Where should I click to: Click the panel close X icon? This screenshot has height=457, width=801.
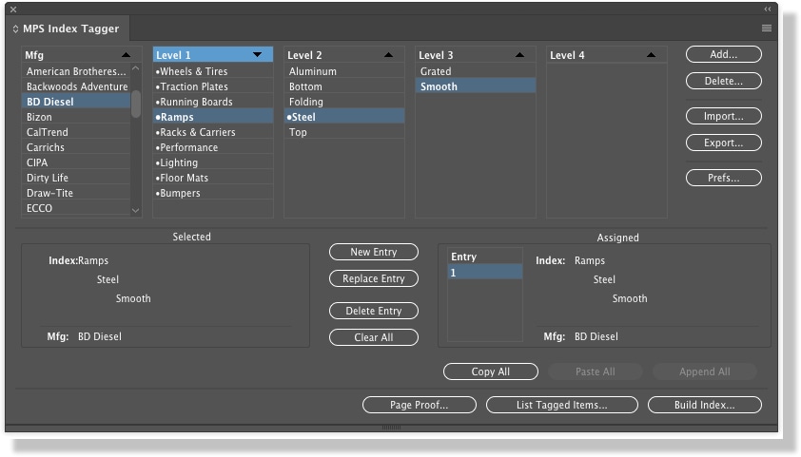coord(13,10)
